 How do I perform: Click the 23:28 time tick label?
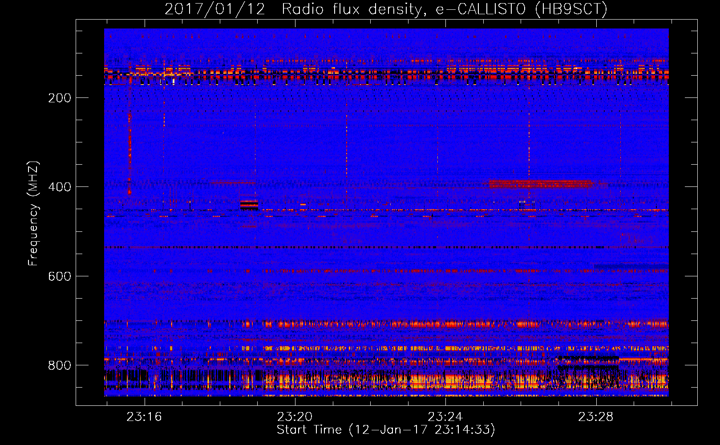click(x=595, y=417)
